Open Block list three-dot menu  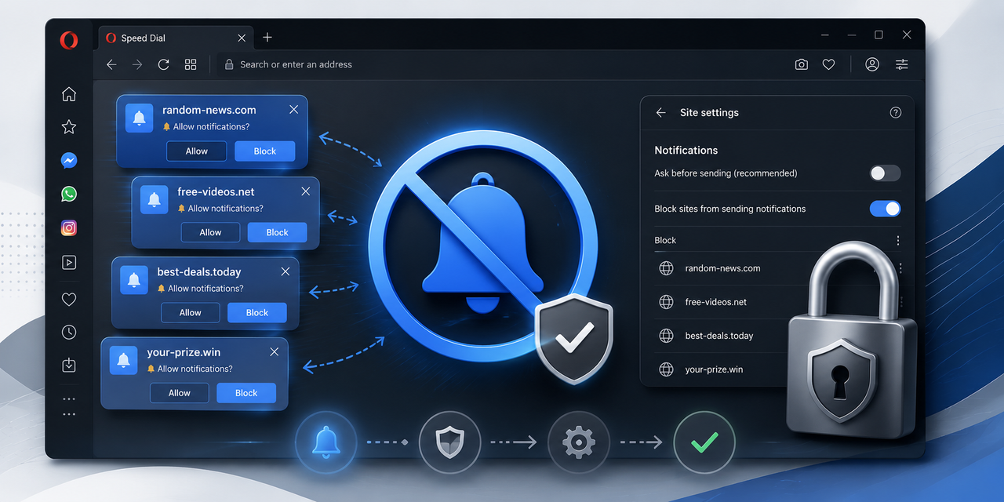point(898,241)
